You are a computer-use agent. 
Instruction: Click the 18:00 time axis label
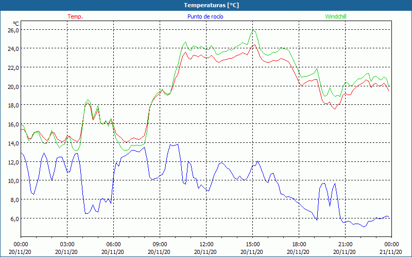click(x=299, y=245)
